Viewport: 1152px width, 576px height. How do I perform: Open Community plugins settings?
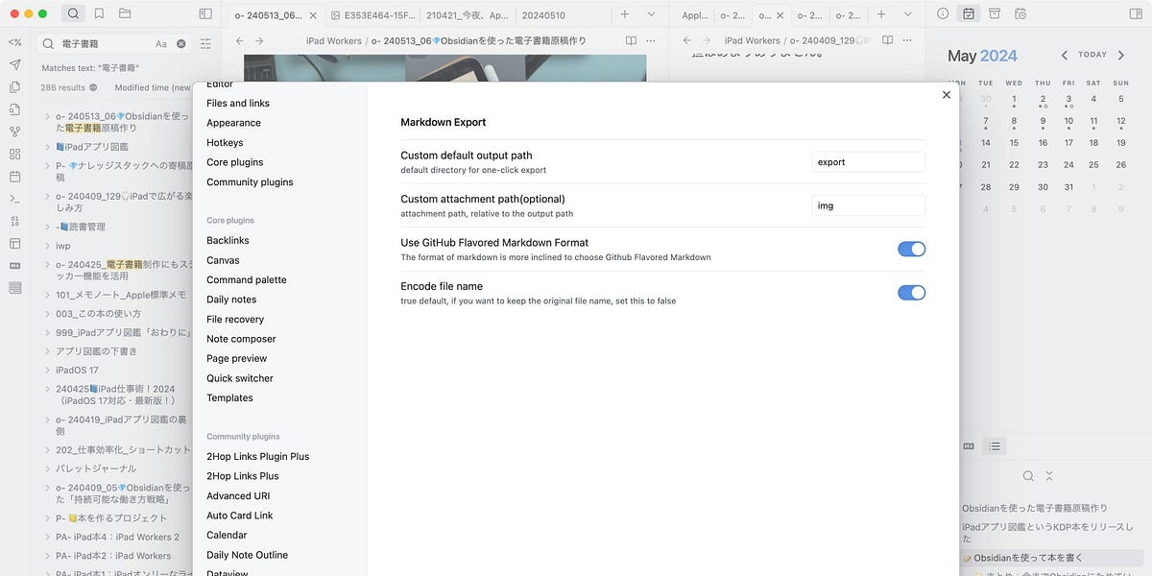click(250, 181)
